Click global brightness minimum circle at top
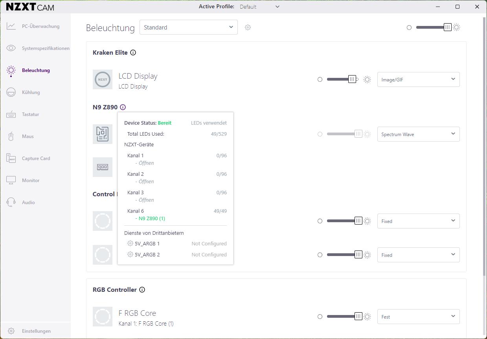The image size is (487, 339). 409,28
